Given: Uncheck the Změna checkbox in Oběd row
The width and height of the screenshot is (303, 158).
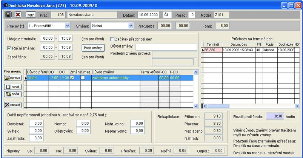Looking at the screenshot, I should click(72, 77).
